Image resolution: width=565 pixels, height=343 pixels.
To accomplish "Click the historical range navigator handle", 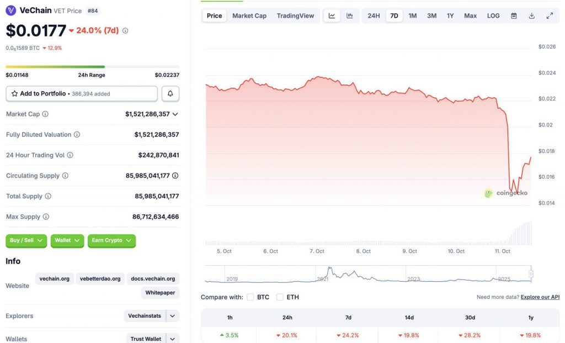I will [531, 273].
